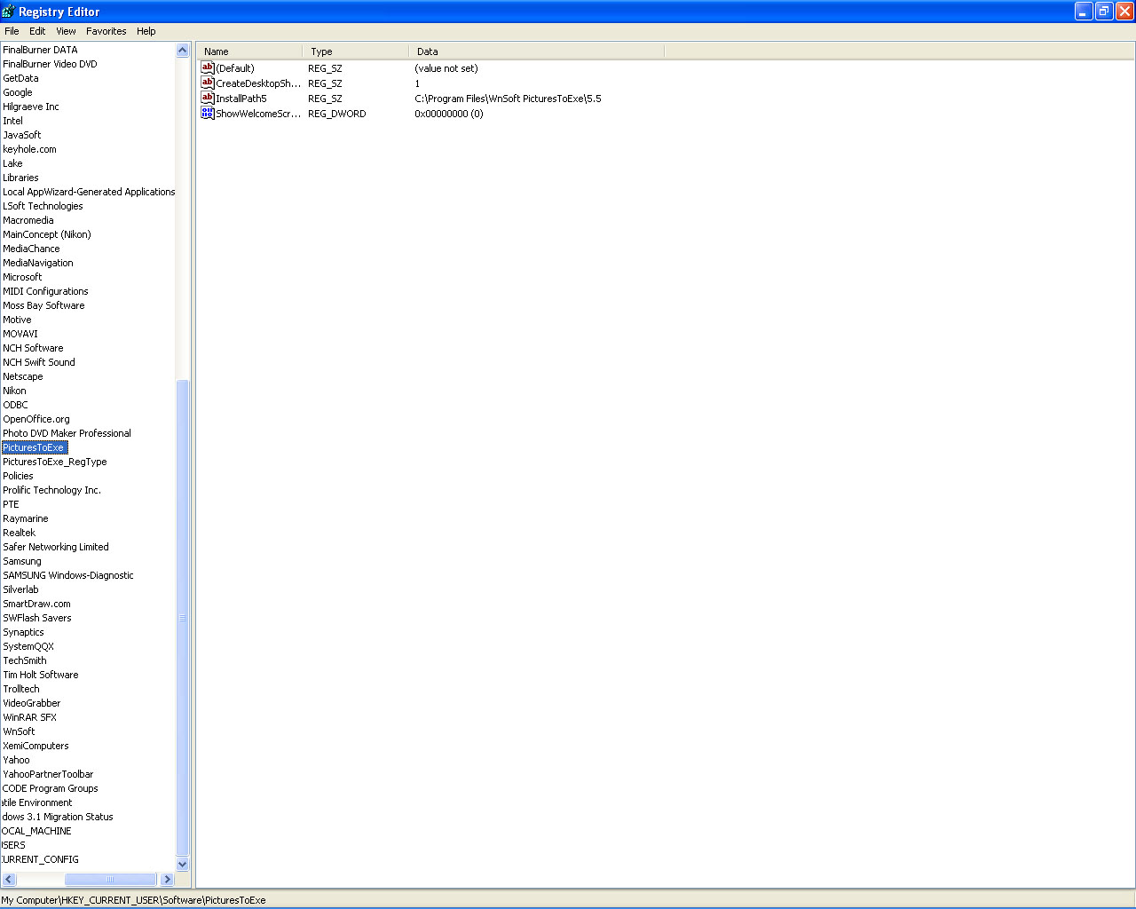This screenshot has height=909, width=1136.
Task: Select the Hilgraeve Inc key
Action: click(x=31, y=107)
